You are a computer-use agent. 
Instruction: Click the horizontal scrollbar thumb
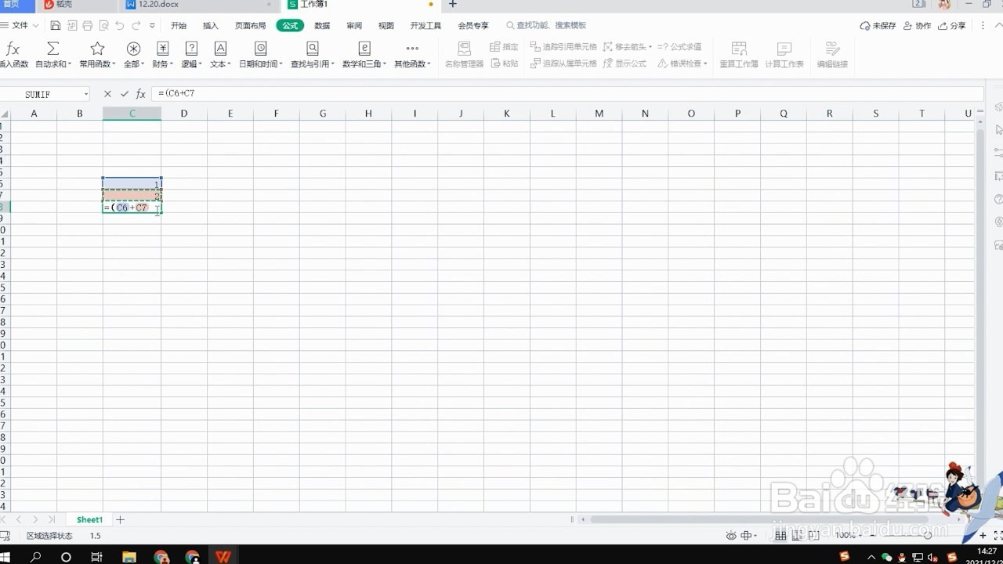click(x=759, y=519)
